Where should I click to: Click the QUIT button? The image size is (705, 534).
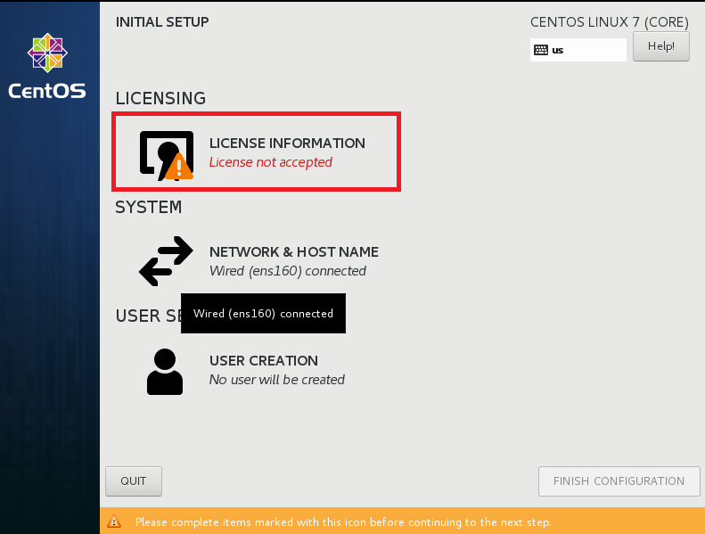(x=134, y=481)
